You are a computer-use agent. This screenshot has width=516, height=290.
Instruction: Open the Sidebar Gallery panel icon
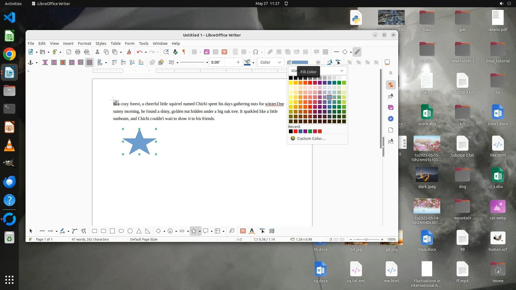[x=391, y=107]
